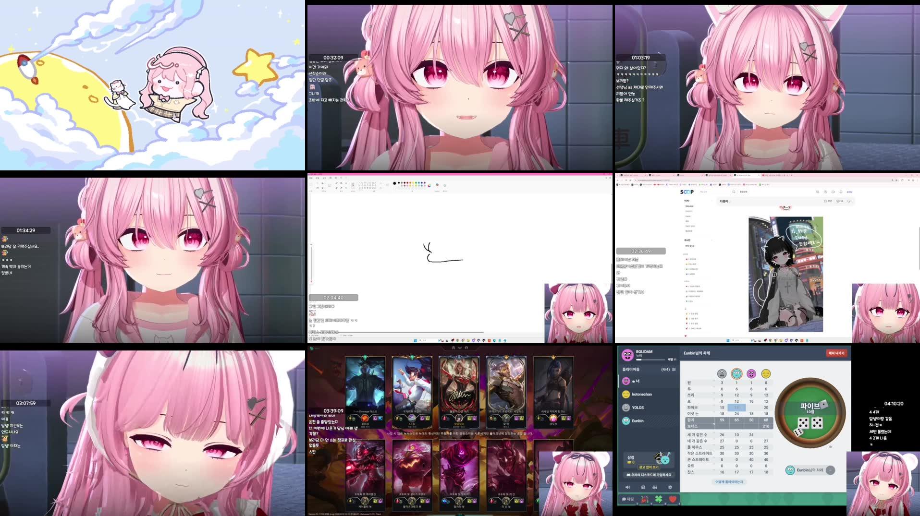The width and height of the screenshot is (920, 516).
Task: Open the players list menu icon next to (4/4)
Action: (674, 370)
